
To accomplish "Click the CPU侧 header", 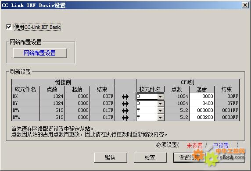I will click(x=188, y=83).
